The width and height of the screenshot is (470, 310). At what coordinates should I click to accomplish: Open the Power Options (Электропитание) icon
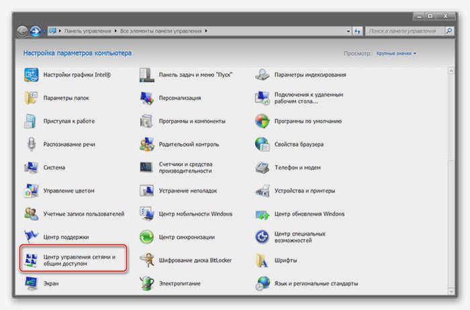[x=147, y=283]
